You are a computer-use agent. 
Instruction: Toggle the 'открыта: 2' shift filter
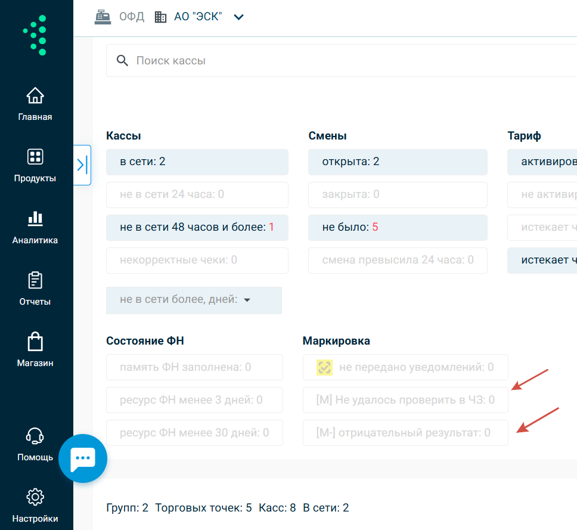pos(398,162)
